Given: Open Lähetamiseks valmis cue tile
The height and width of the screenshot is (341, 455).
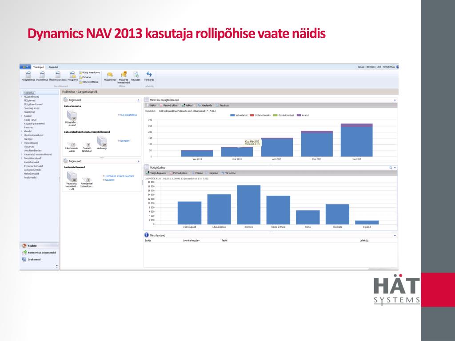Looking at the screenshot, I should coord(72,147).
